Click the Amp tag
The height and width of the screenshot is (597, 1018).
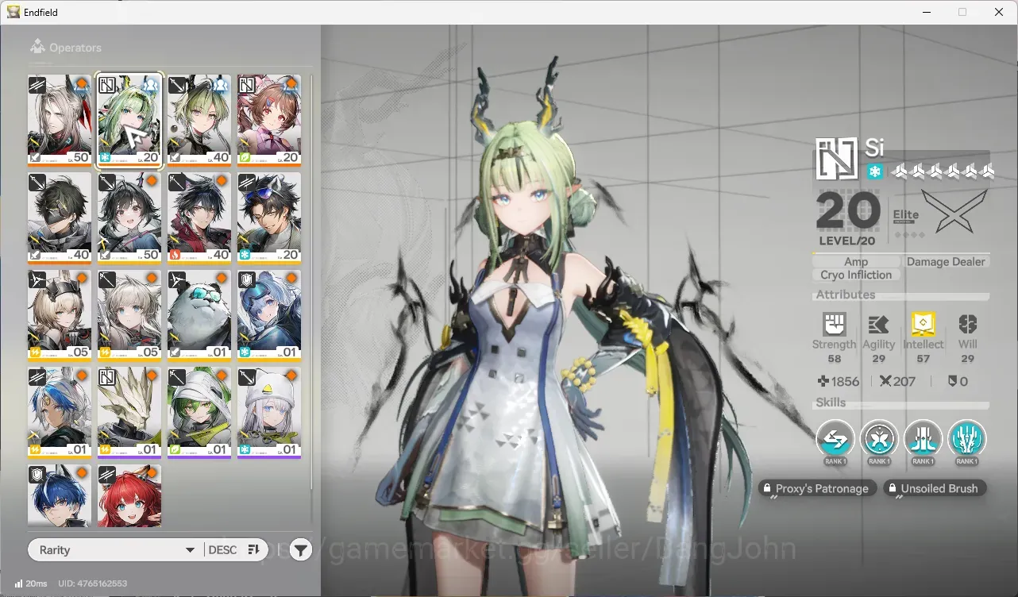[x=856, y=261]
